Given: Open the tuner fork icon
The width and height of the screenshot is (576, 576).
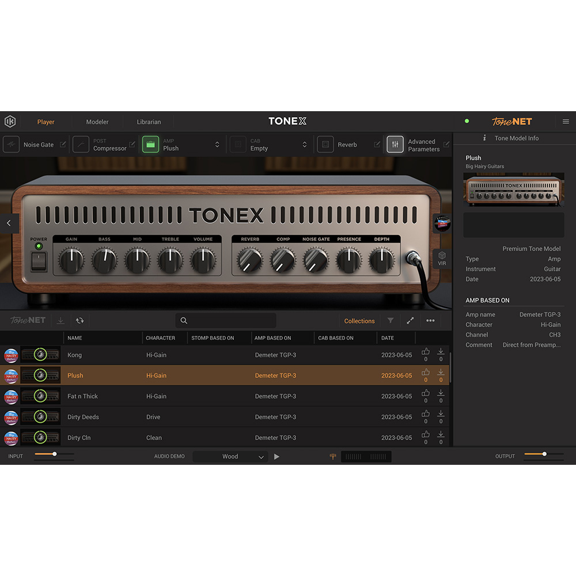Looking at the screenshot, I should coord(333,457).
